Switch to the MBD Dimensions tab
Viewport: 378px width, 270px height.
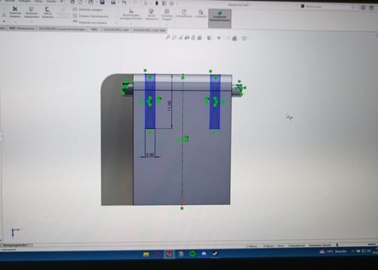pyautogui.click(x=22, y=28)
